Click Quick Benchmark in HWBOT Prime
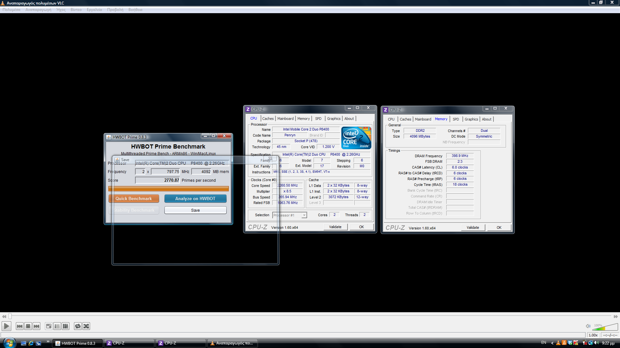Viewport: 620px width, 348px height. coord(134,198)
